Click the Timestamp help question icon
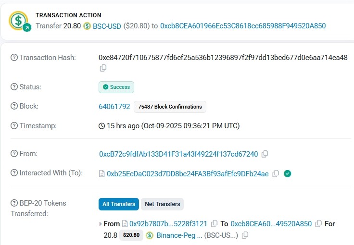This screenshot has height=245, width=354. (14, 126)
